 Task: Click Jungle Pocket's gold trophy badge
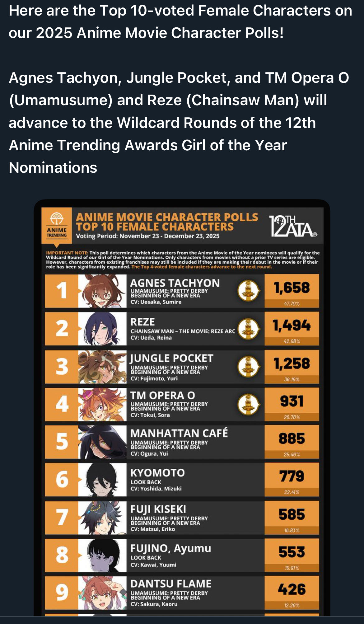[x=248, y=366]
